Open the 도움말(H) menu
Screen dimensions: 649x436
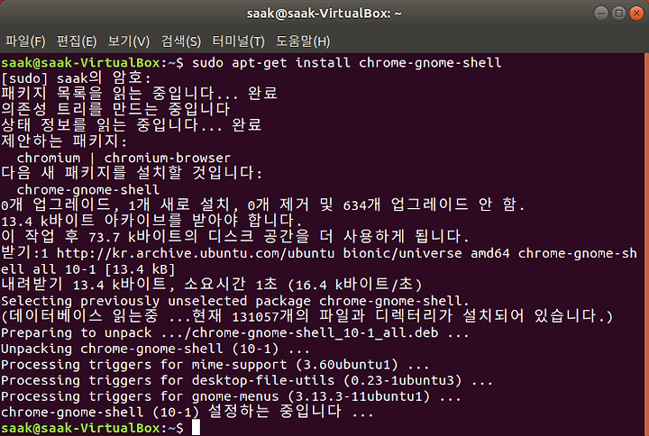(303, 41)
